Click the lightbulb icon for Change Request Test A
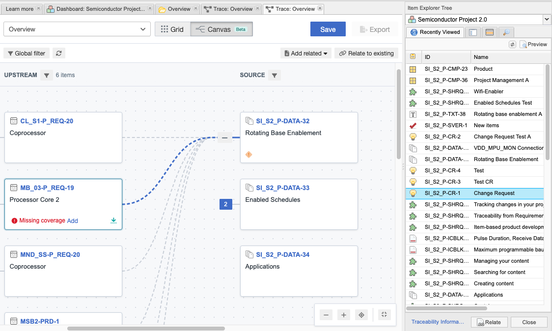The width and height of the screenshot is (552, 331). (x=413, y=137)
